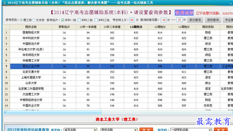This screenshot has width=233, height=131.
Task: Open the 使用说明 help button
Action: (x=184, y=13)
